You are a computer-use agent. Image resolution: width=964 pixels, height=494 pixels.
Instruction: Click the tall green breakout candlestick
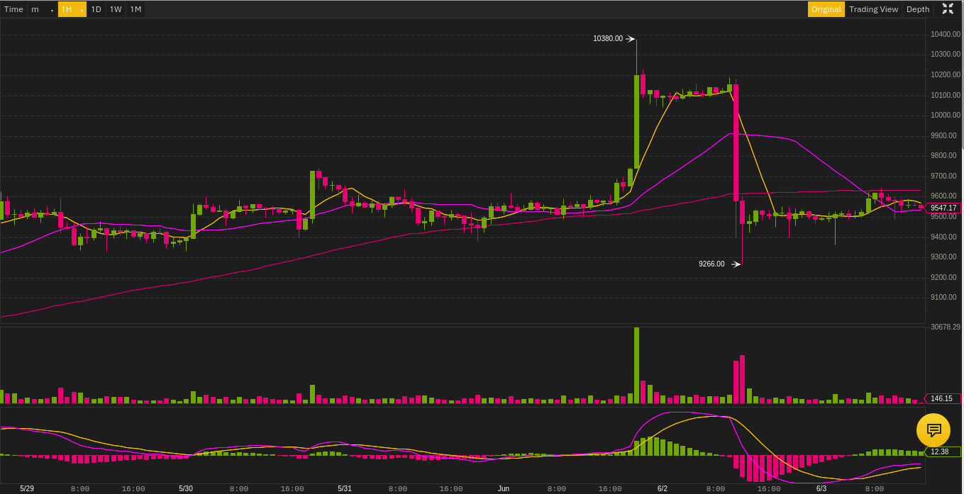pyautogui.click(x=636, y=121)
